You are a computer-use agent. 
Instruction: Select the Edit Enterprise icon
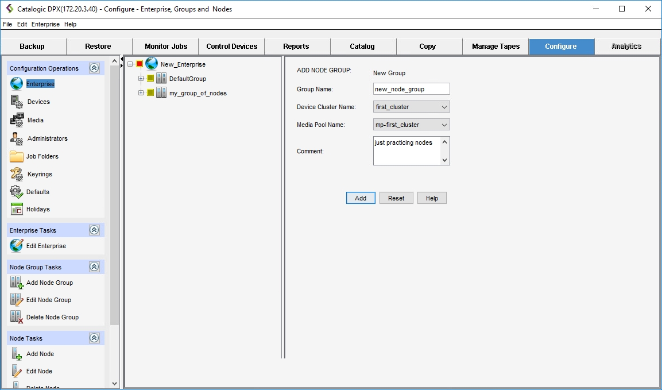(17, 246)
